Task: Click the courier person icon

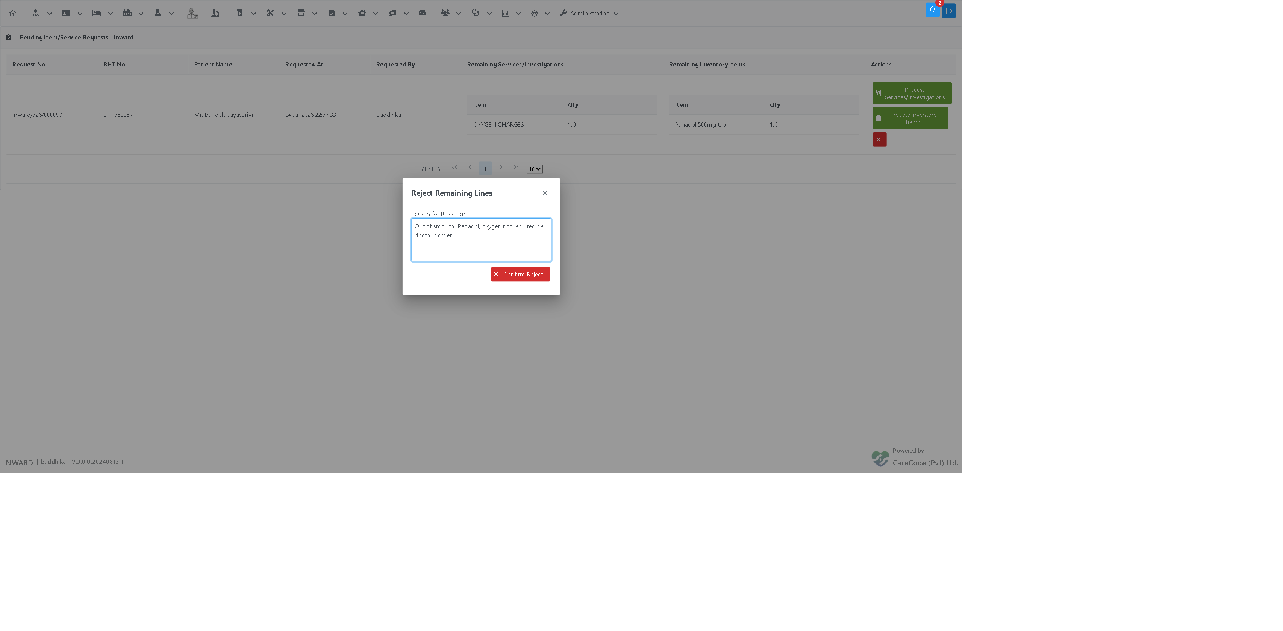Action: tap(192, 14)
